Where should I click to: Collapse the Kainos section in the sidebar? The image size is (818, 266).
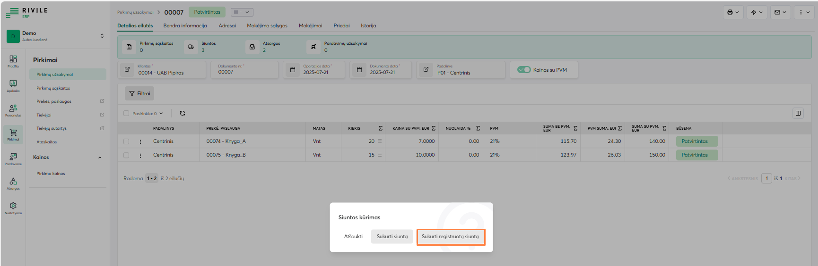(100, 158)
